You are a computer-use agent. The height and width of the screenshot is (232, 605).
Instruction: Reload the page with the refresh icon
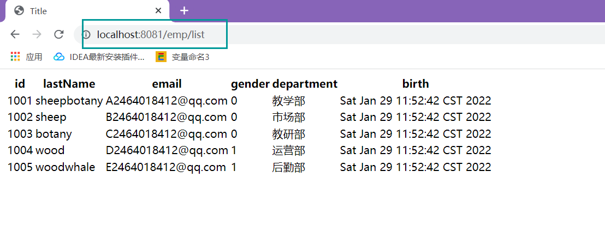[58, 35]
